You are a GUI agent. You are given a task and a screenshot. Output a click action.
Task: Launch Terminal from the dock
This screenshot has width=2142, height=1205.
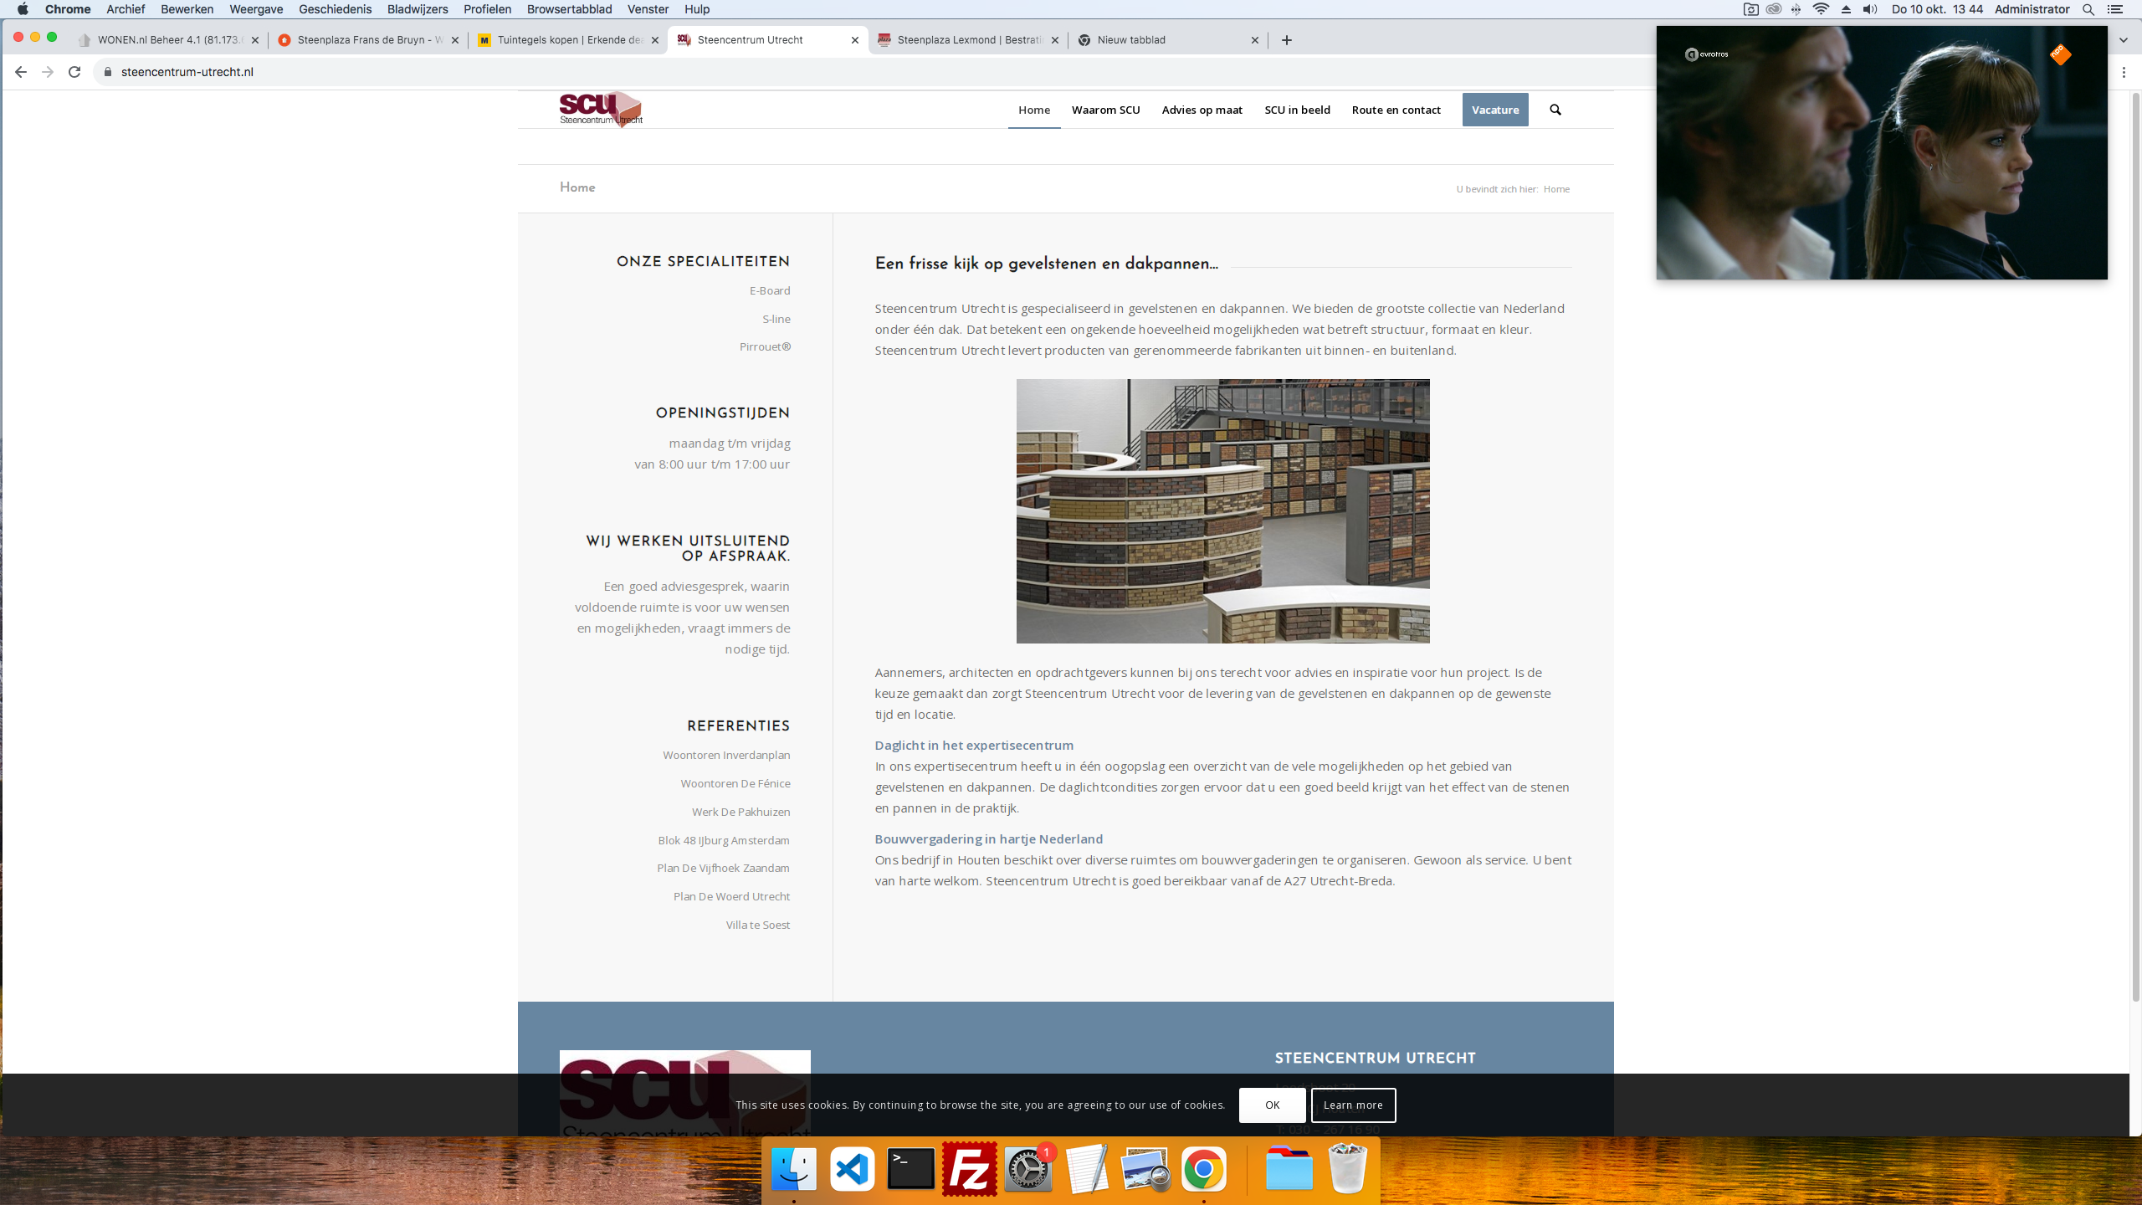tap(910, 1169)
